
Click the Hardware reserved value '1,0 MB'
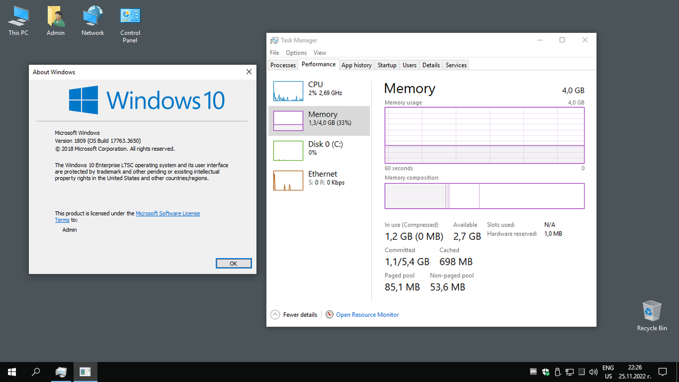pos(553,233)
